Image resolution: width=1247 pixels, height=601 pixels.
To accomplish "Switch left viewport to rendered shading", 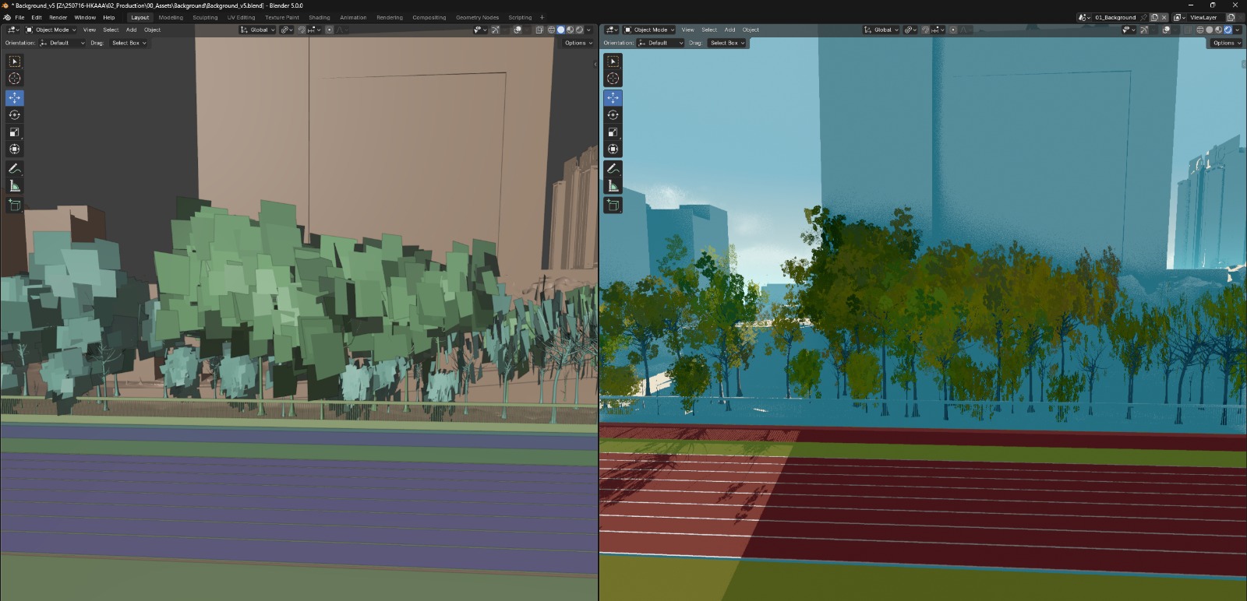I will pos(579,30).
